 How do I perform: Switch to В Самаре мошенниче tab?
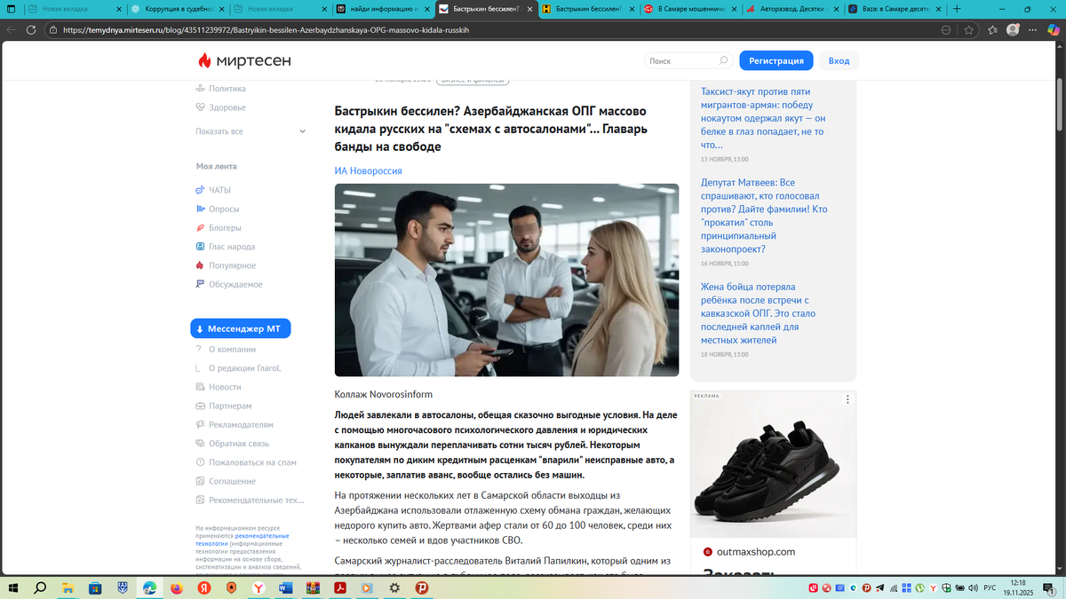(x=691, y=9)
